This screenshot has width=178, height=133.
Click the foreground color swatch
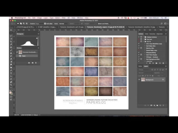click(10, 93)
